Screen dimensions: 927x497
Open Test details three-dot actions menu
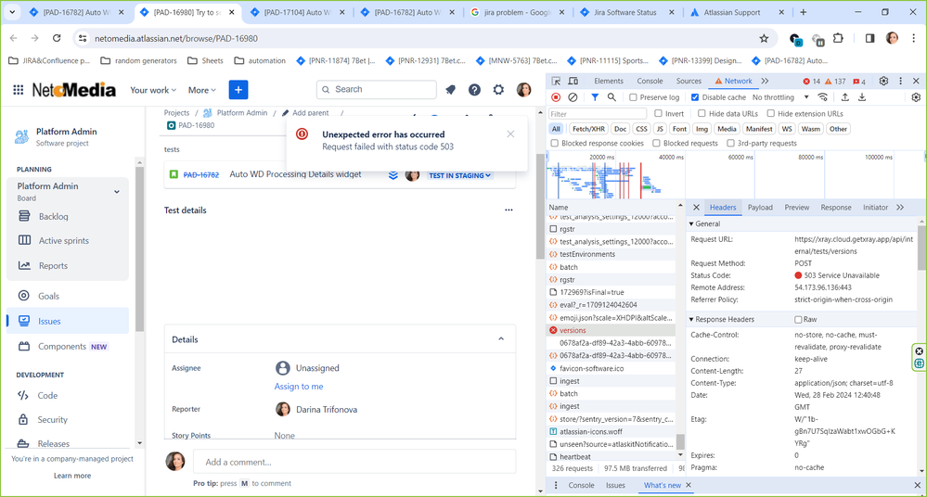point(509,210)
